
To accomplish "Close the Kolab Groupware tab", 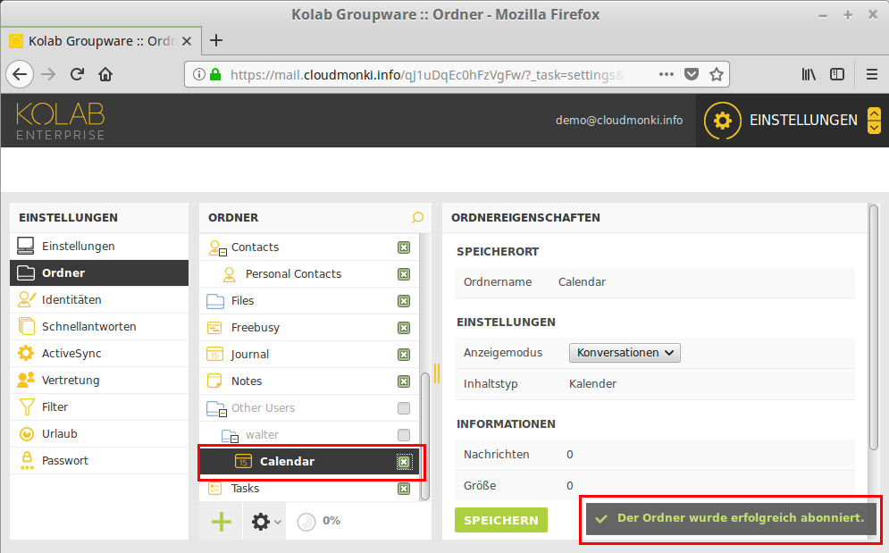I will (187, 41).
